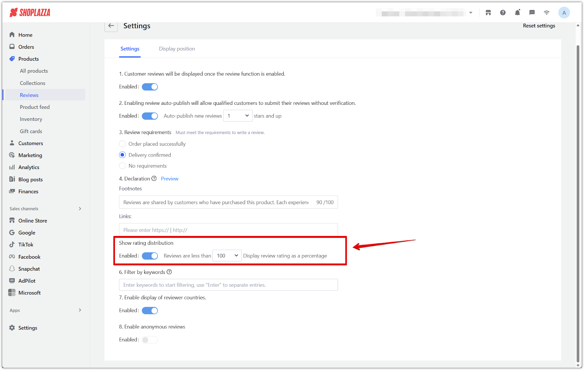Click the Google G icon
The width and height of the screenshot is (584, 370).
pos(12,233)
